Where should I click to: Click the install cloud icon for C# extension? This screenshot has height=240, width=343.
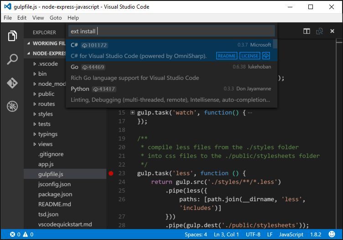point(266,56)
